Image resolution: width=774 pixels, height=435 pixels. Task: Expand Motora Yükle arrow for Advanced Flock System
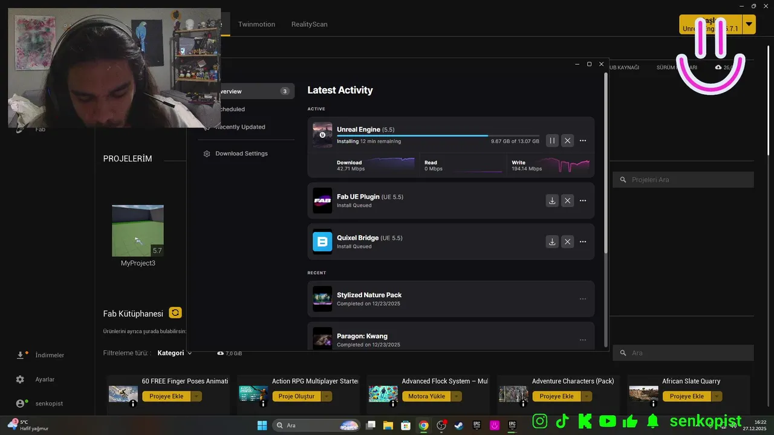click(x=457, y=396)
